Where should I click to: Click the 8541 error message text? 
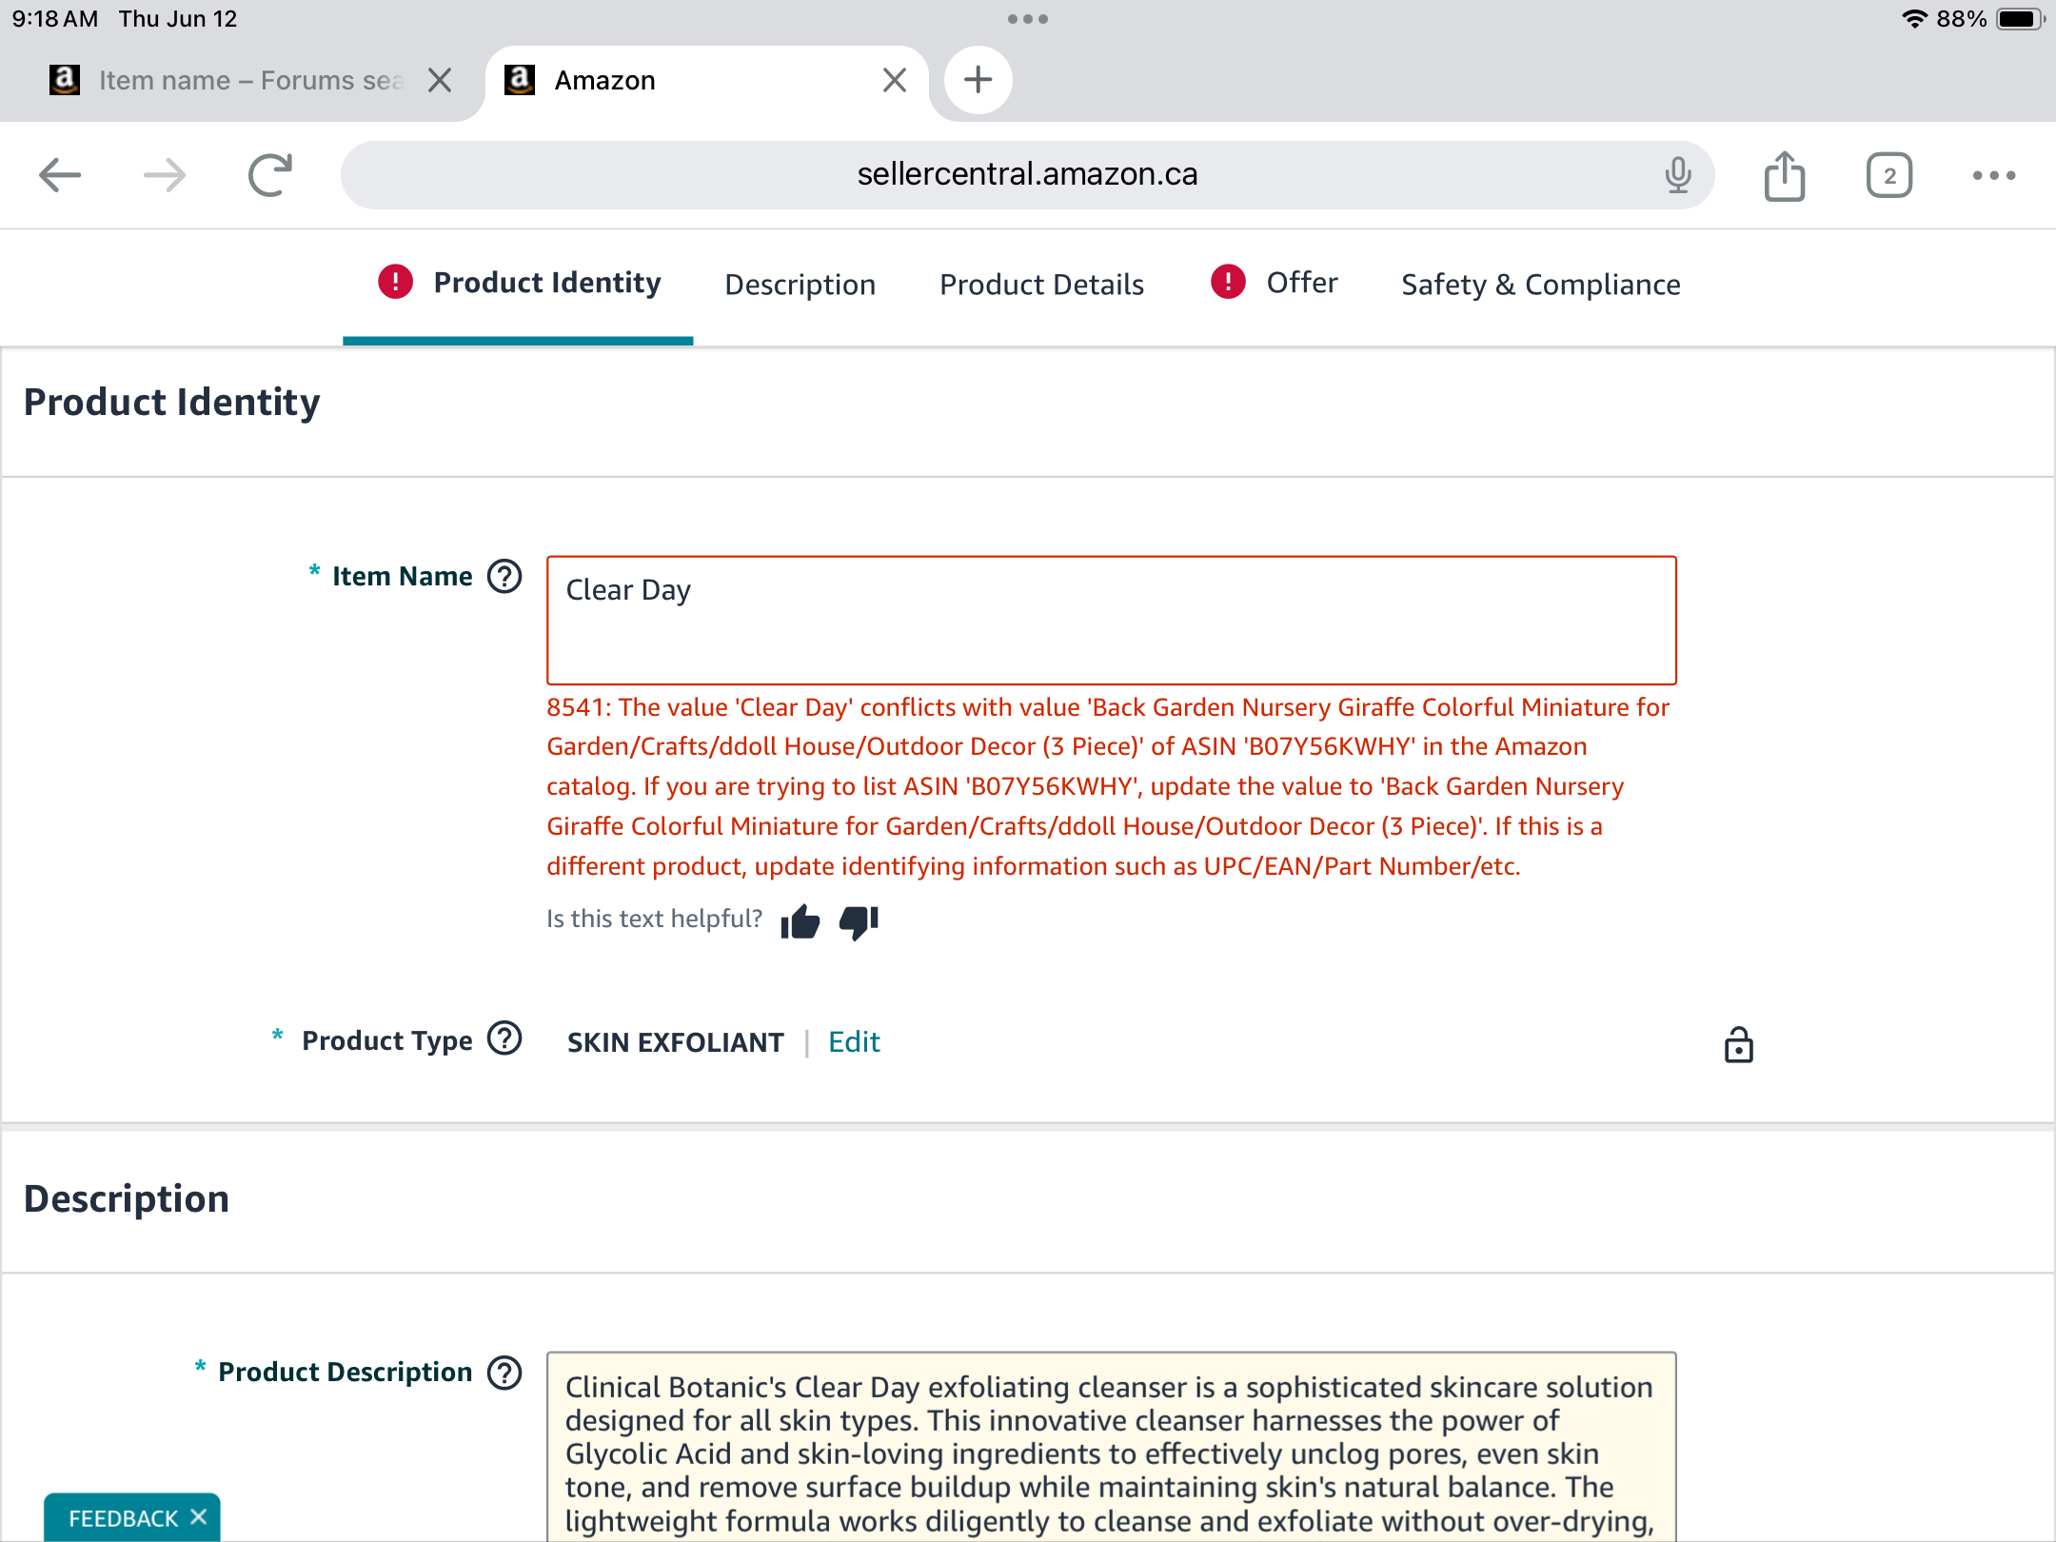pyautogui.click(x=1108, y=786)
